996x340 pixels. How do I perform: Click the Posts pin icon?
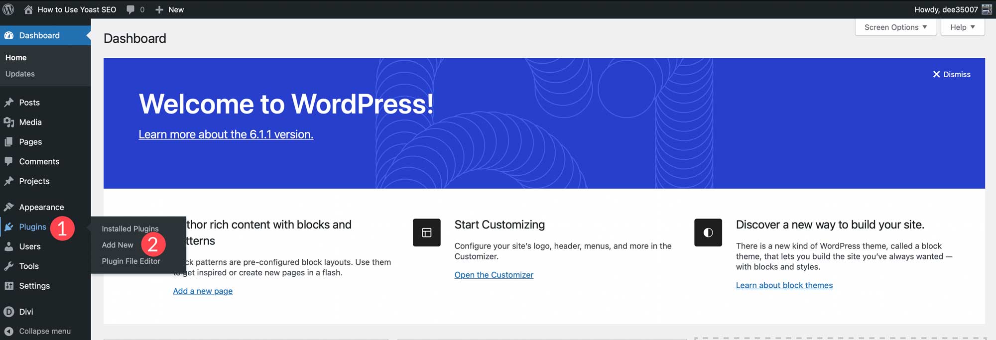click(x=9, y=103)
